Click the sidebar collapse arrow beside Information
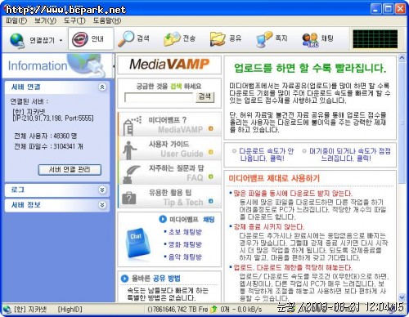Image resolution: width=409 pixels, height=317 pixels. (114, 66)
